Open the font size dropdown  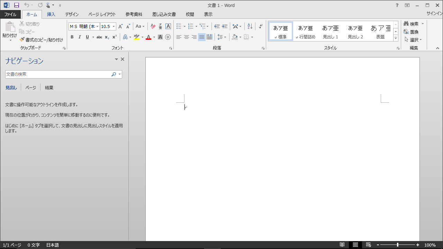click(x=114, y=26)
